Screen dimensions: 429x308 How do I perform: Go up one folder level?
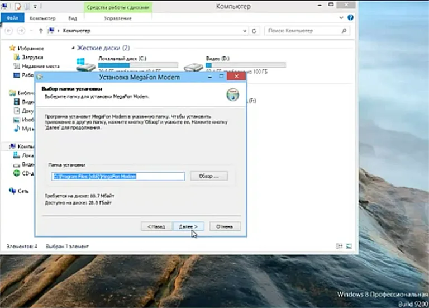(41, 31)
